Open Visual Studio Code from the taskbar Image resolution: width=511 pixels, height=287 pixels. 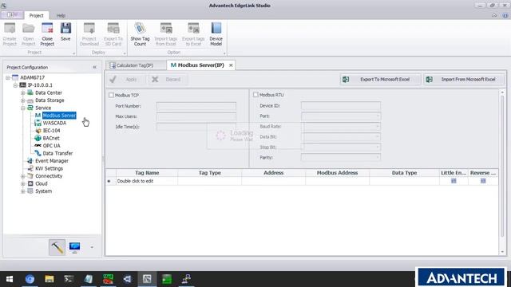click(x=128, y=279)
